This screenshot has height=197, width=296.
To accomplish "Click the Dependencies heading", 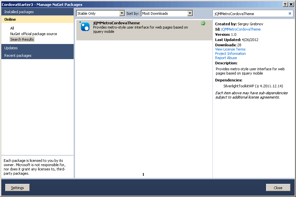I will click(x=229, y=80).
